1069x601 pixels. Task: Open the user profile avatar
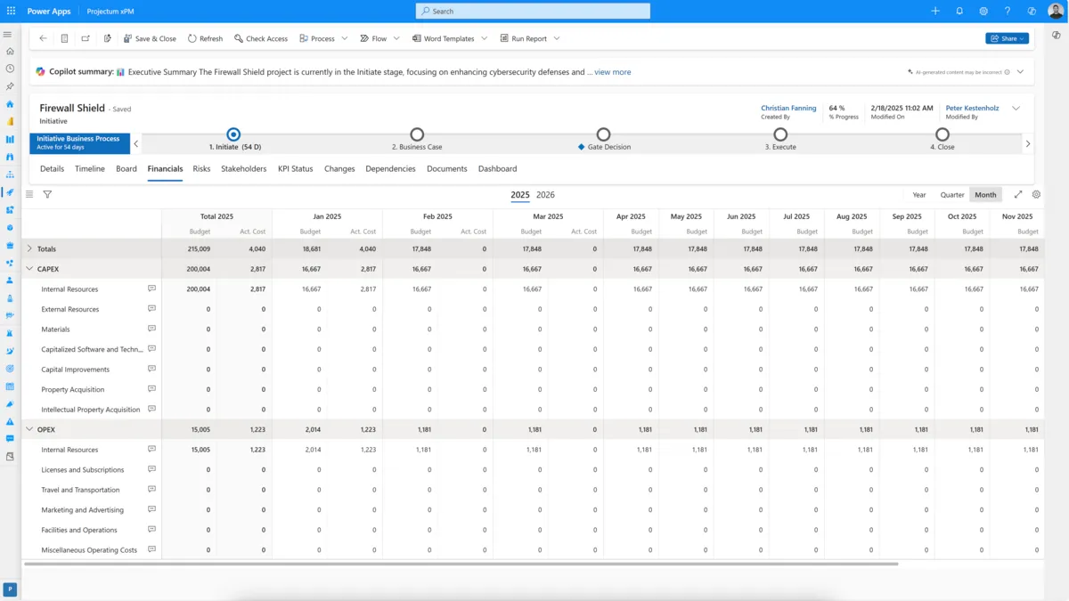point(1056,12)
